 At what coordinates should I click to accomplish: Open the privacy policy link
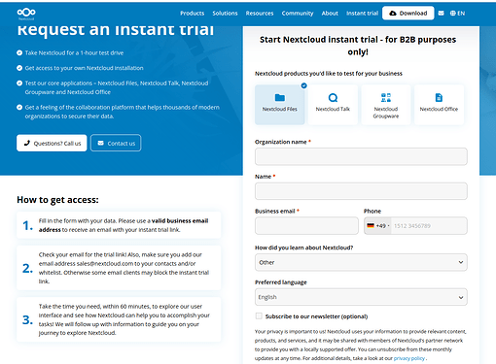tap(409, 358)
